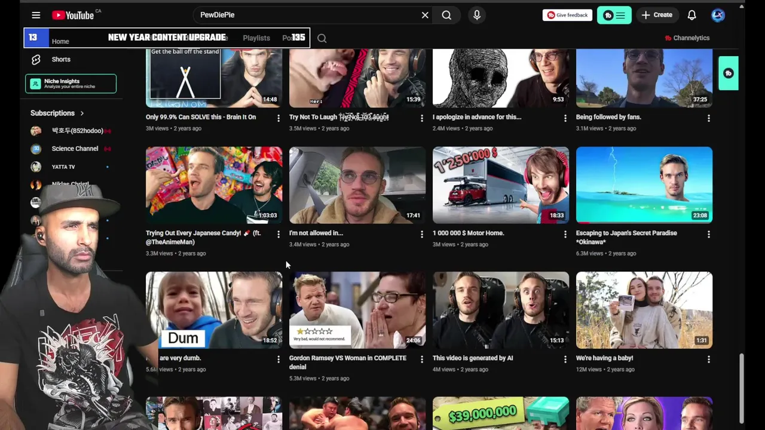Open options for Motor Home video
765x430 pixels.
click(565, 234)
